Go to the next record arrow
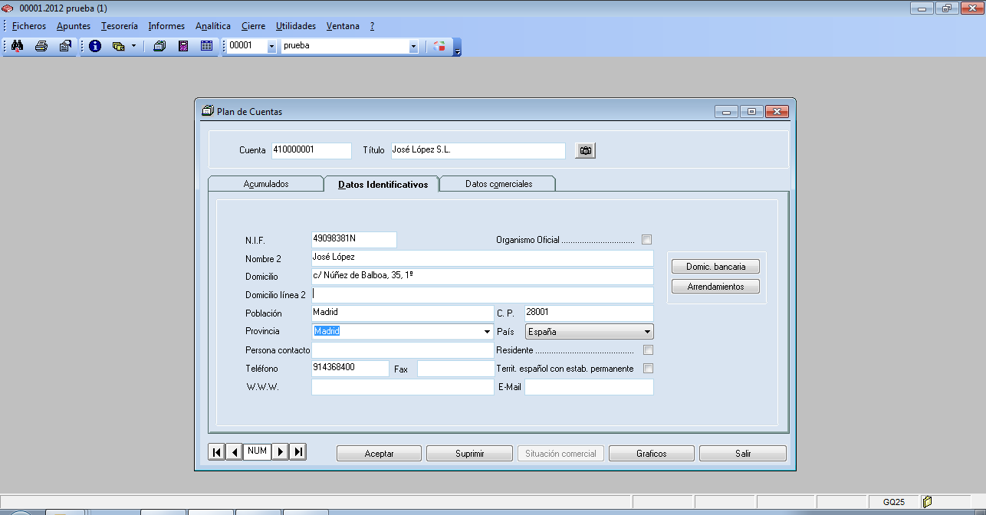 coord(281,452)
